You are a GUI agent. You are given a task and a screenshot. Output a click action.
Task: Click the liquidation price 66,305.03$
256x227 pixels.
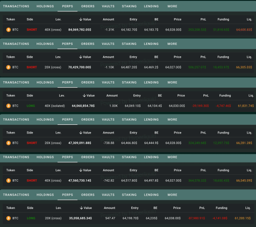pyautogui.click(x=244, y=67)
